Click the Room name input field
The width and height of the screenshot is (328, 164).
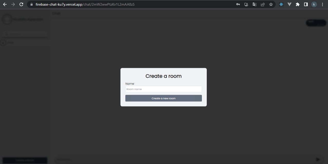[x=163, y=89]
